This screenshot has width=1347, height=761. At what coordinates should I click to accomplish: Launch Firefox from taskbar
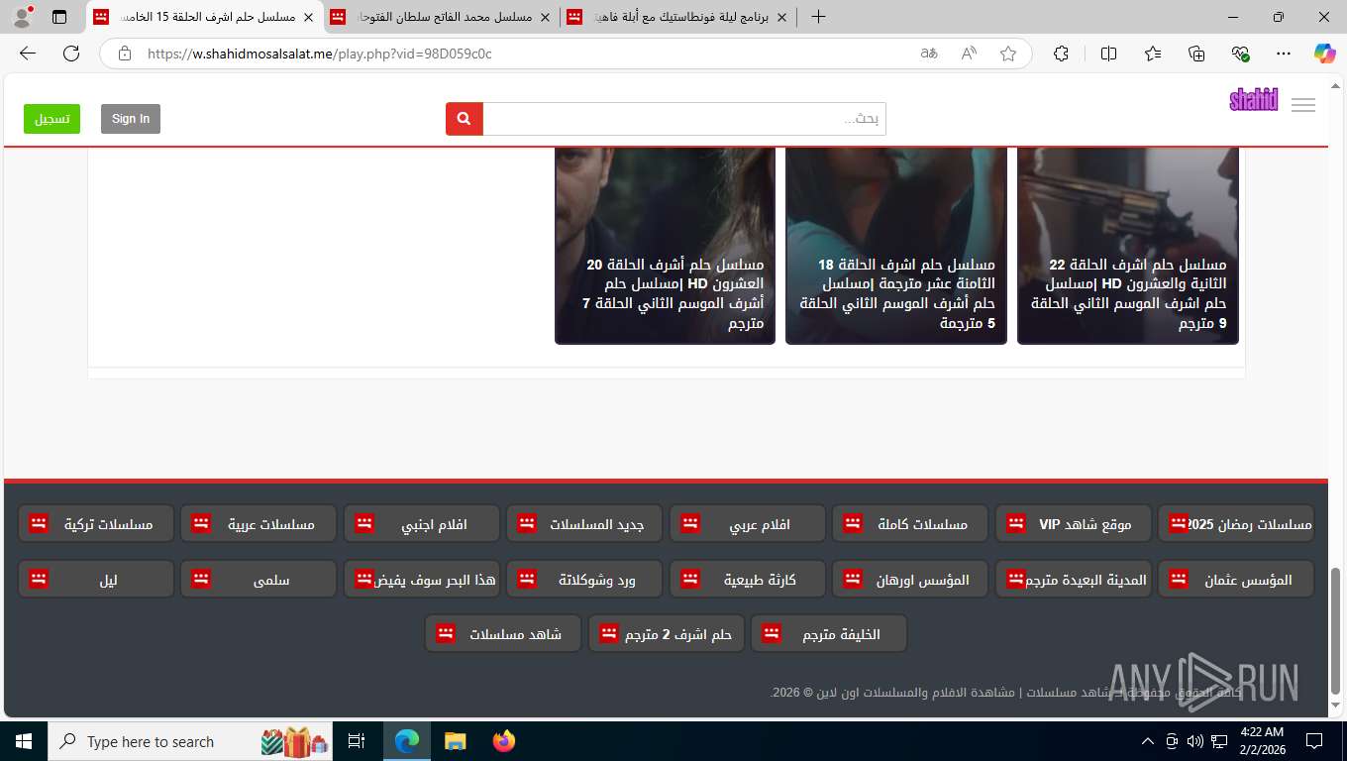click(x=503, y=741)
